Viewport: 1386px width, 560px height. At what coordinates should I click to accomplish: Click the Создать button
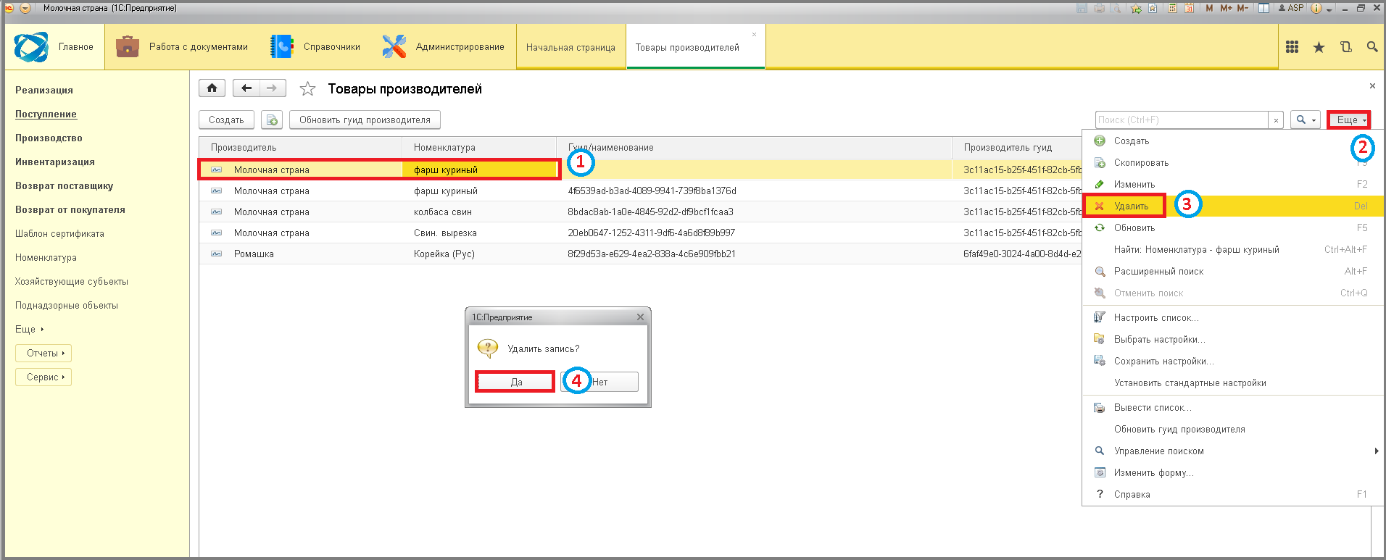click(x=226, y=120)
